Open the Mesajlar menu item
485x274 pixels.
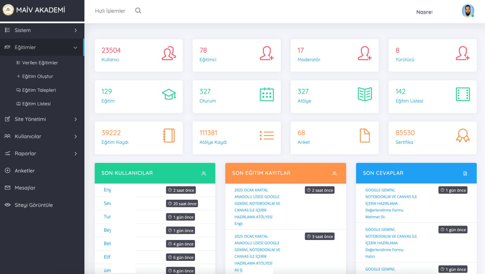(x=25, y=188)
